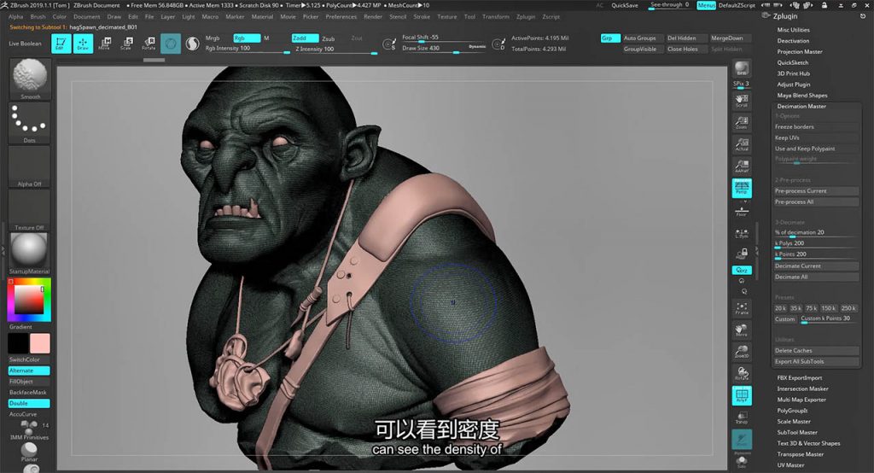Expand the Misc Utilities section

point(793,30)
